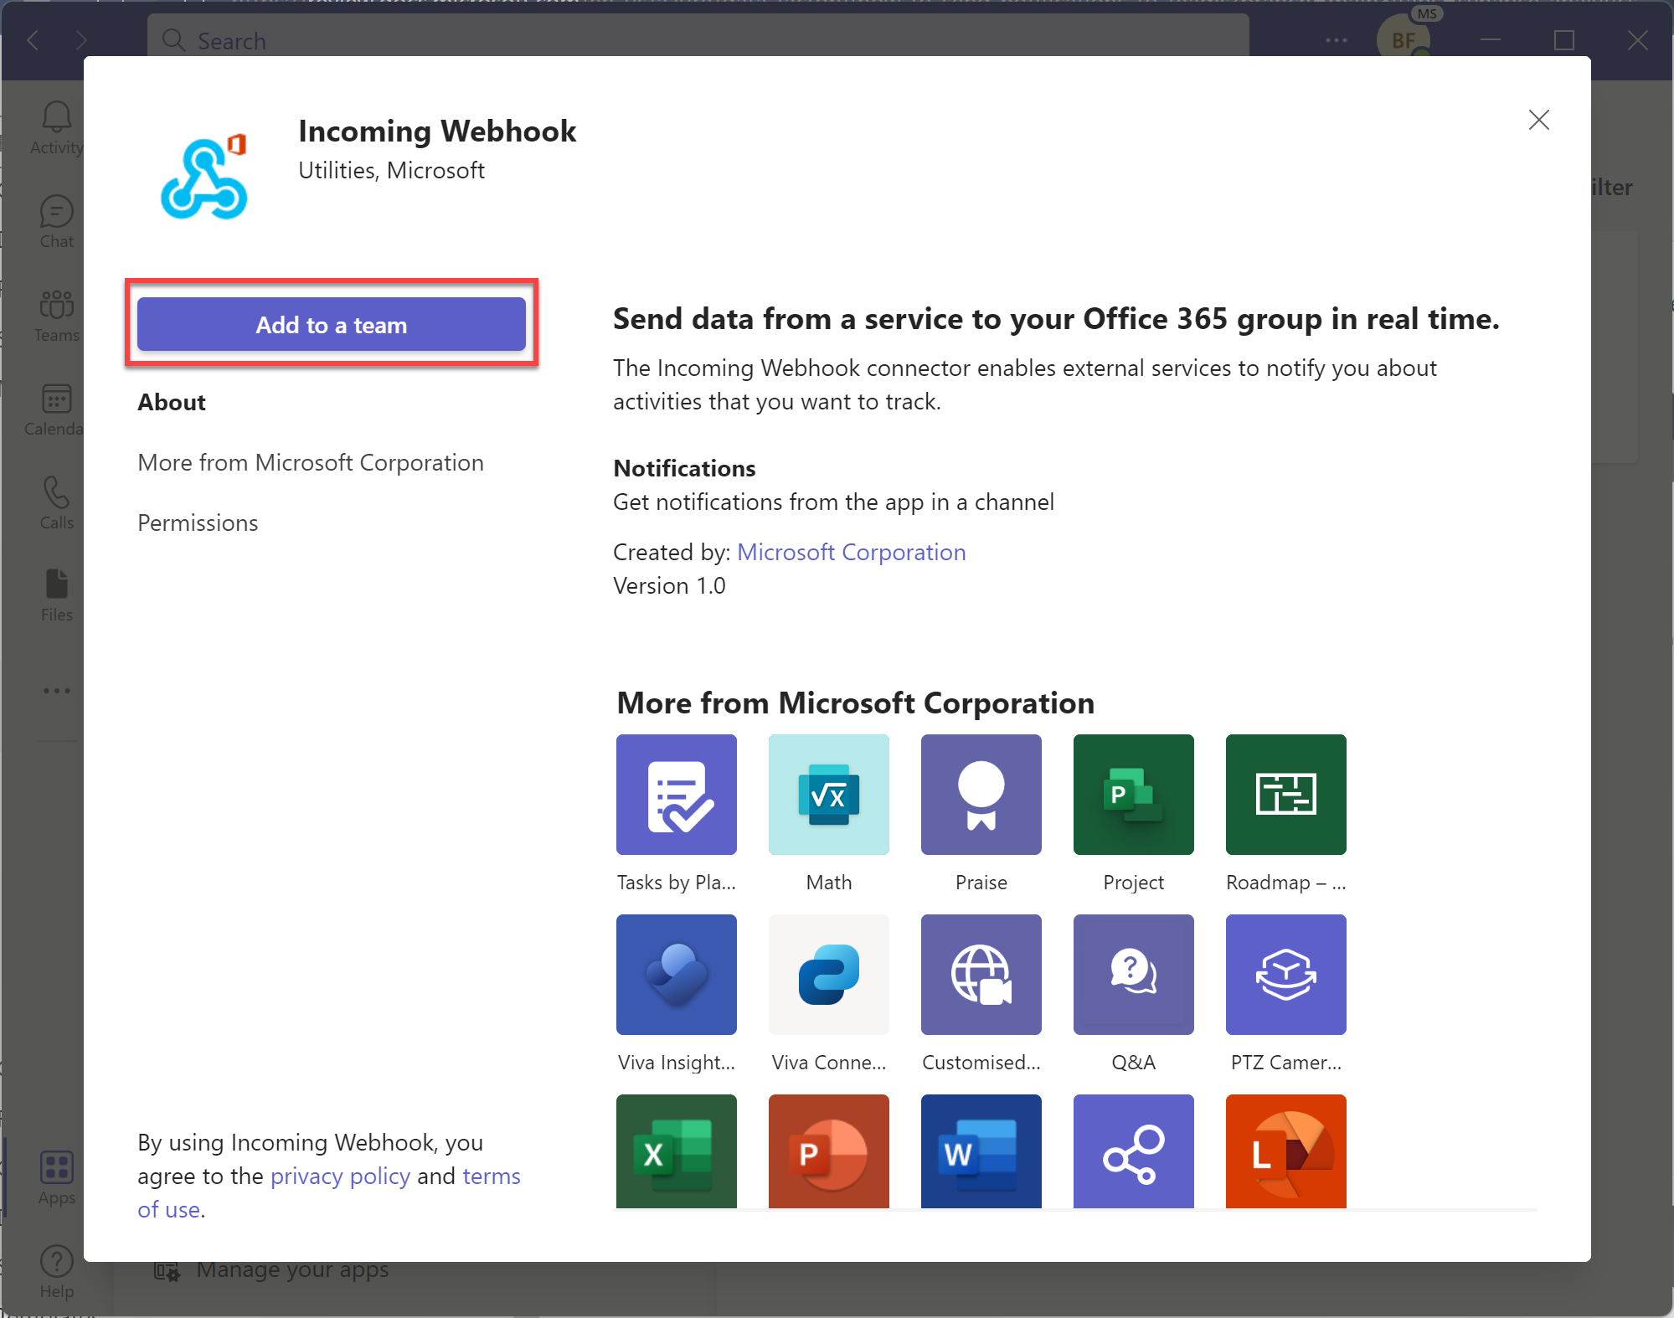Close the Incoming Webhook dialog
The width and height of the screenshot is (1674, 1318).
(x=1541, y=120)
